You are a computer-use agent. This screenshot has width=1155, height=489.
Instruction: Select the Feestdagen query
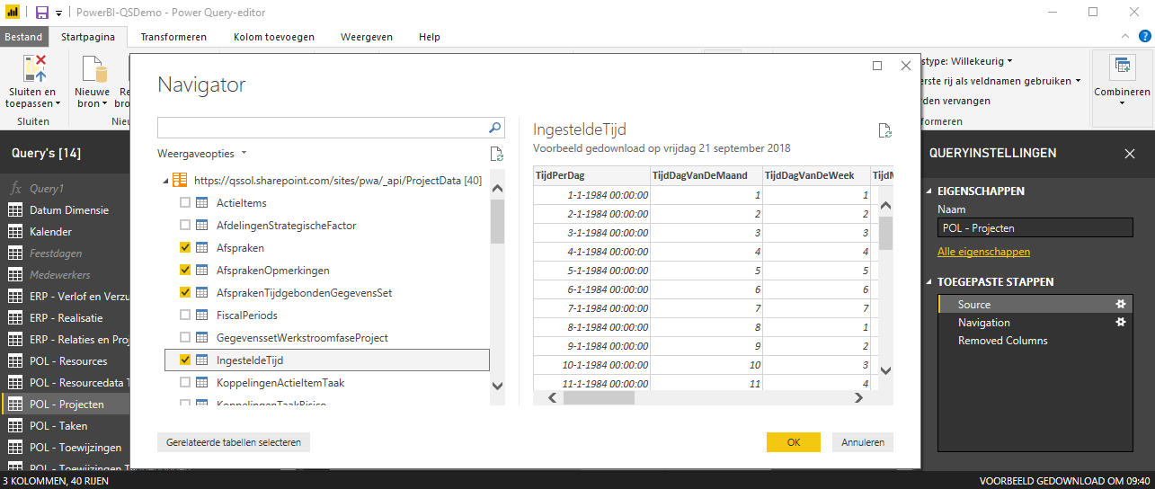click(54, 253)
